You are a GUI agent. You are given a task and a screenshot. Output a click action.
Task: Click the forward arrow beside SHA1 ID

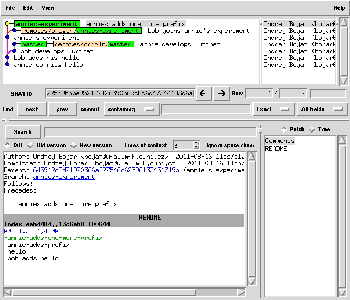click(221, 93)
